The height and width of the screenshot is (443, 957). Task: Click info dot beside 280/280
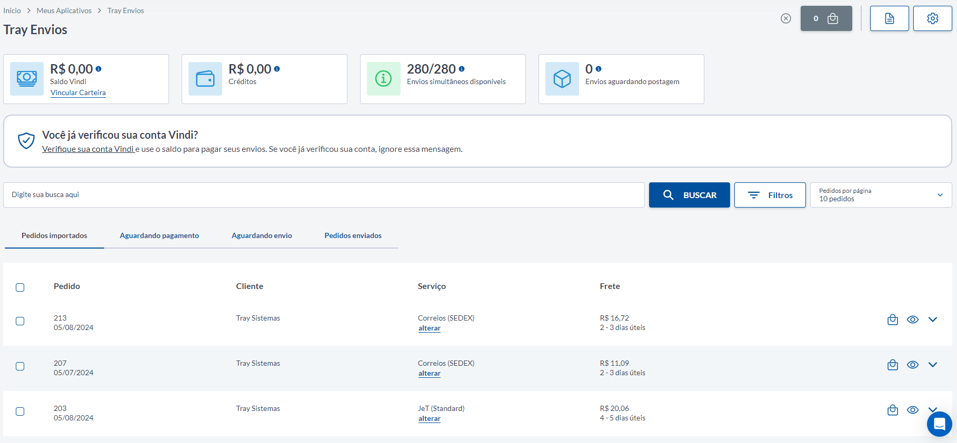tap(462, 69)
